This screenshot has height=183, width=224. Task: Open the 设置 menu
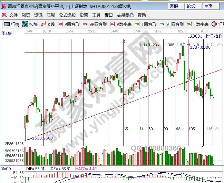coord(84,15)
